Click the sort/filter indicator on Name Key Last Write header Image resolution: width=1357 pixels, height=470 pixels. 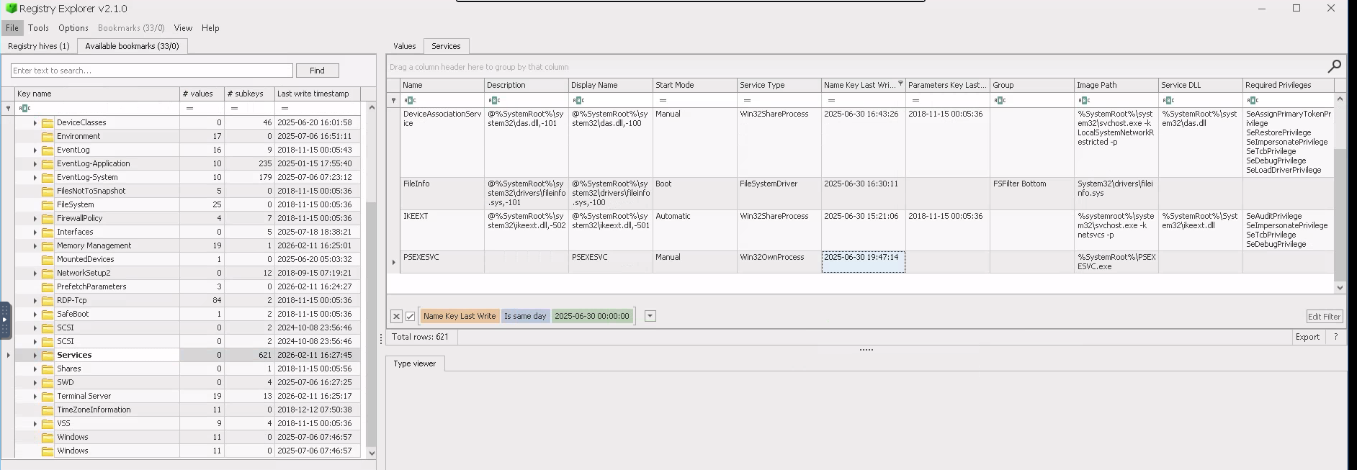click(900, 83)
